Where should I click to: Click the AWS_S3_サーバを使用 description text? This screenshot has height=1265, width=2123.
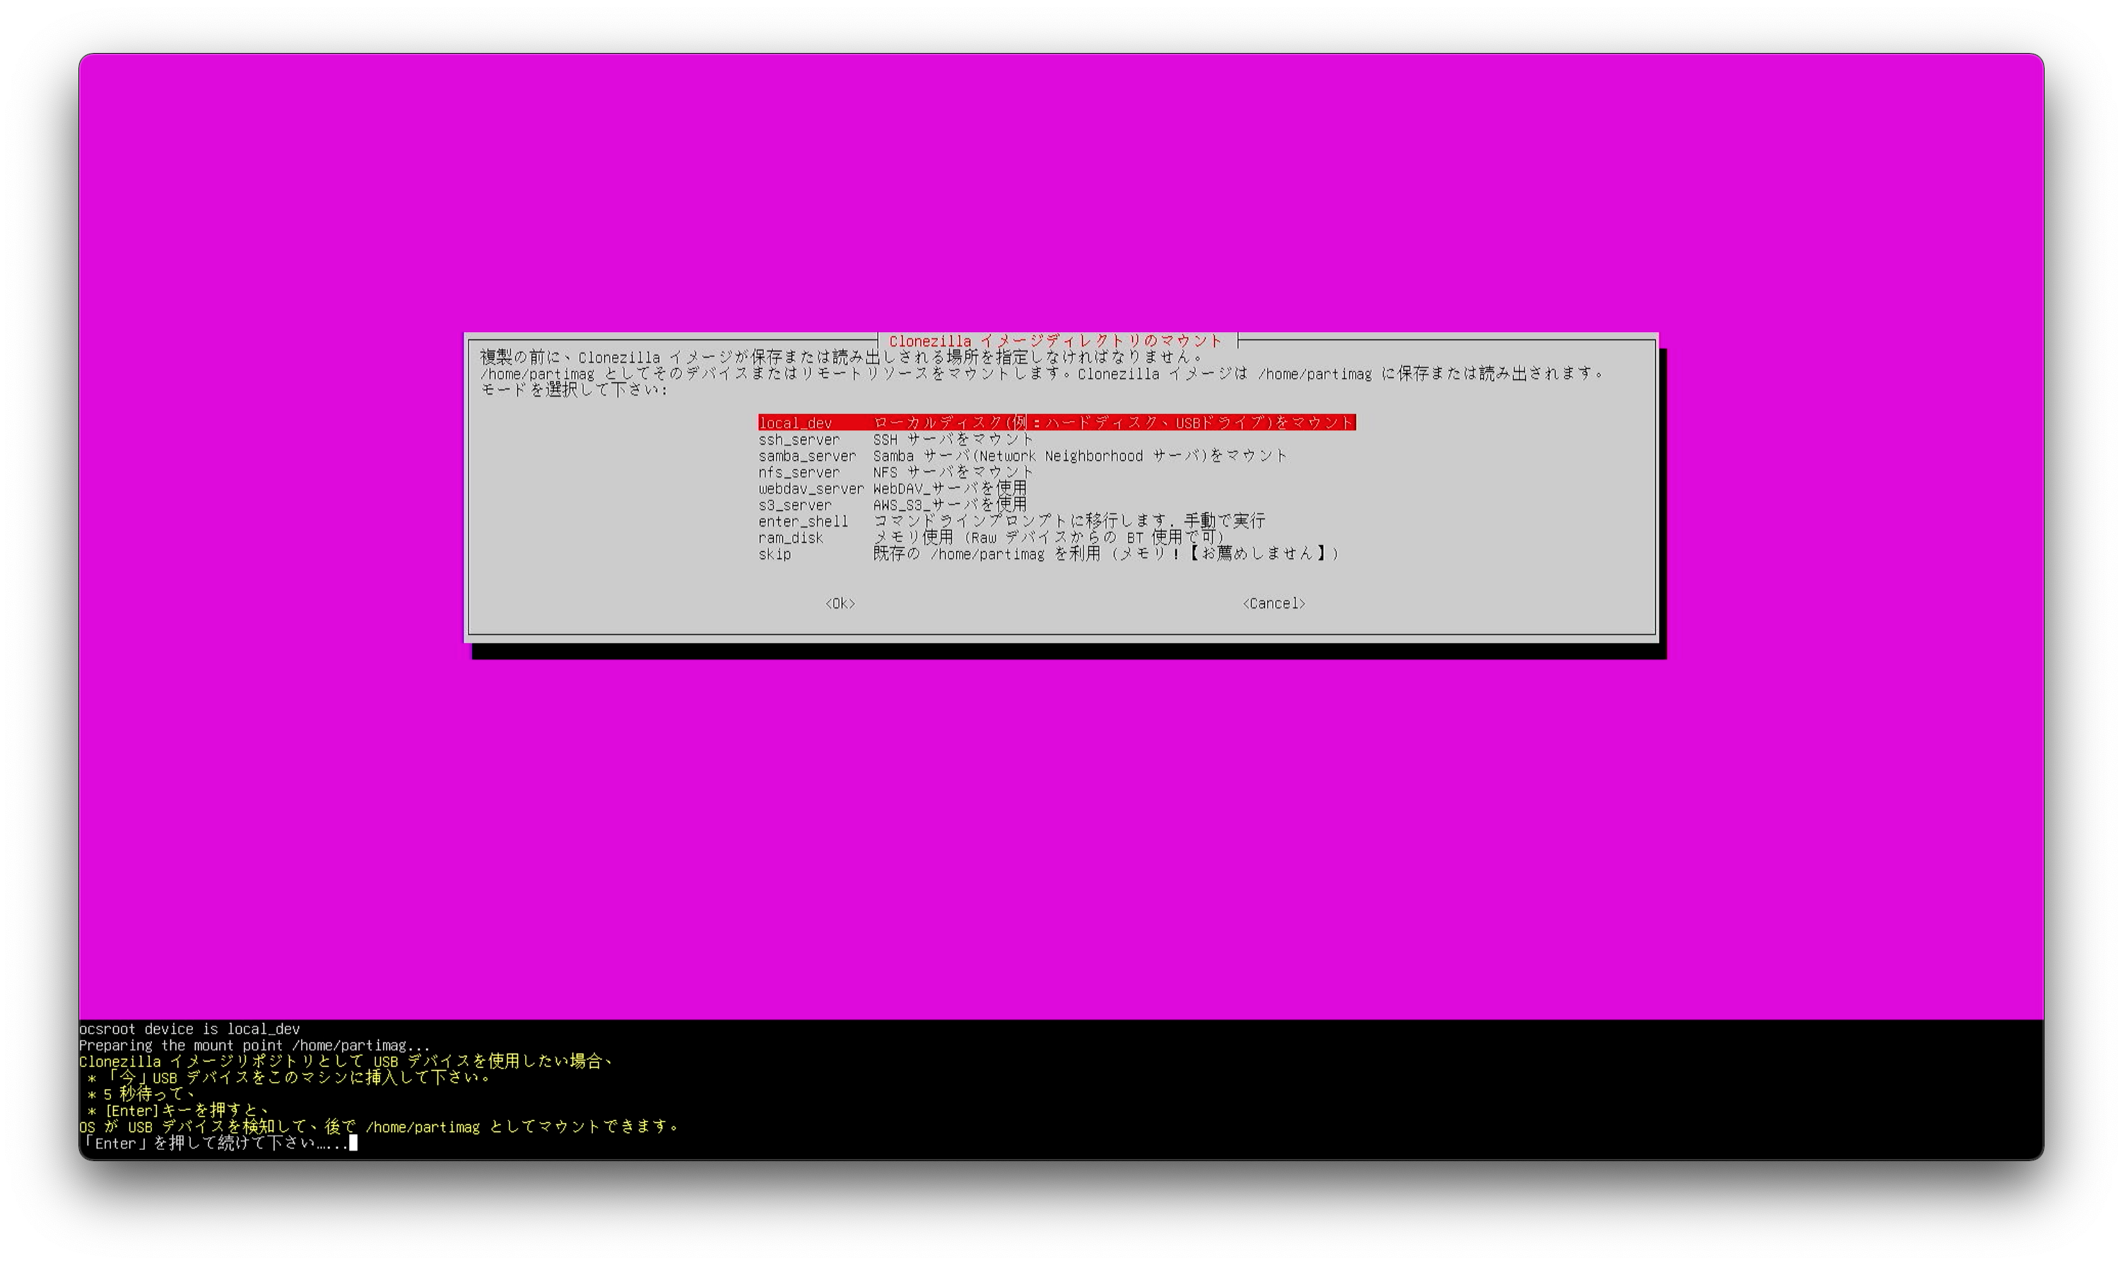(x=949, y=505)
